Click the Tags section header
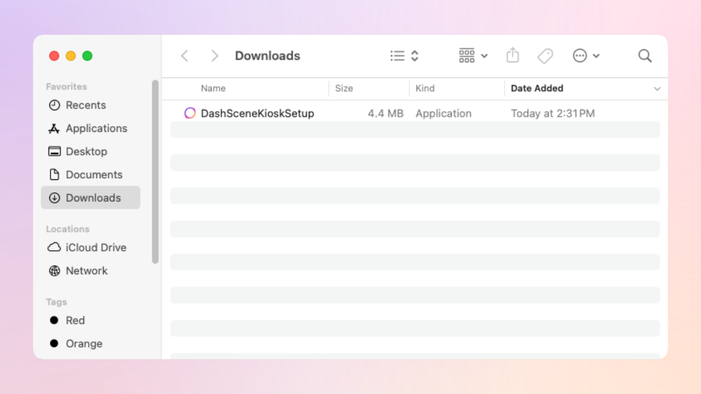Image resolution: width=701 pixels, height=394 pixels. coord(57,302)
